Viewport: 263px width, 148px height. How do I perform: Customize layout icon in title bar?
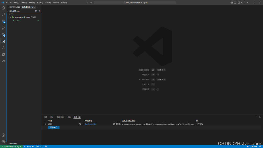[242, 3]
